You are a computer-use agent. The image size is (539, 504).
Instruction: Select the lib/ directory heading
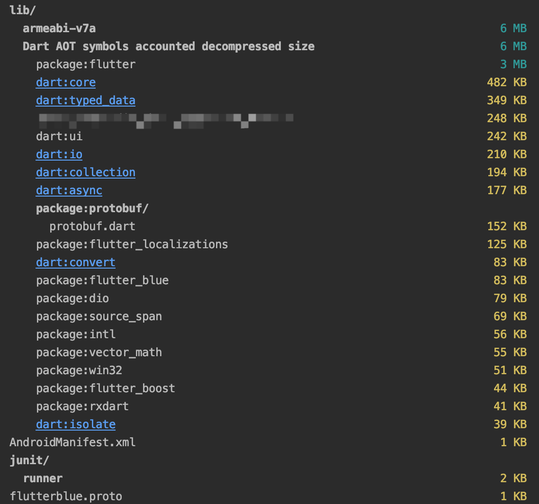[x=20, y=10]
